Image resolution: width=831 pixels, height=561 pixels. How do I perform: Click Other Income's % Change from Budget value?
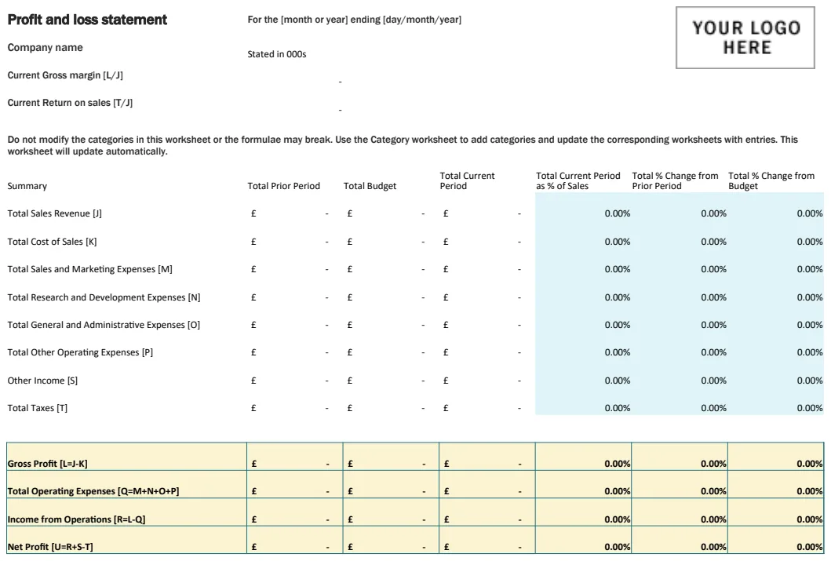pos(810,381)
